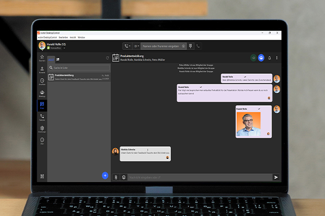Open Harald Rolle's portrait image in the chat
This screenshot has height=216, width=325.
click(248, 123)
